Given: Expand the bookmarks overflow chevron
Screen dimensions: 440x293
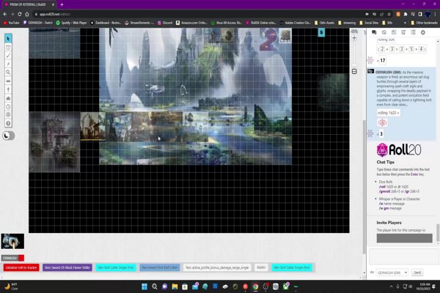Looking at the screenshot, I should [x=405, y=23].
